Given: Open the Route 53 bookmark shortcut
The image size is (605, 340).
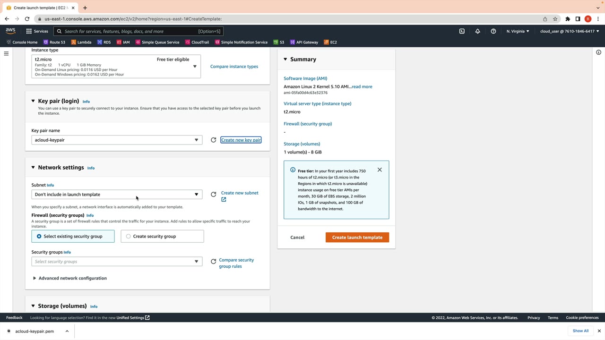Looking at the screenshot, I should pyautogui.click(x=54, y=42).
